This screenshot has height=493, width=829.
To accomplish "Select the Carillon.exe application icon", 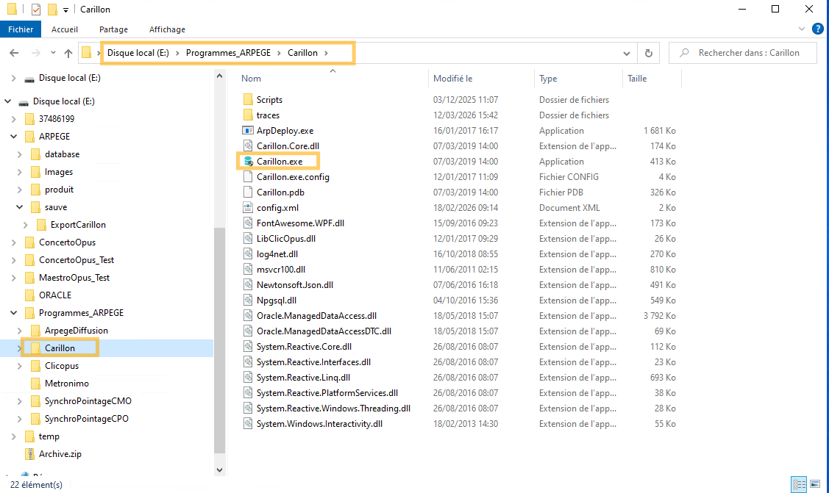I will 248,162.
